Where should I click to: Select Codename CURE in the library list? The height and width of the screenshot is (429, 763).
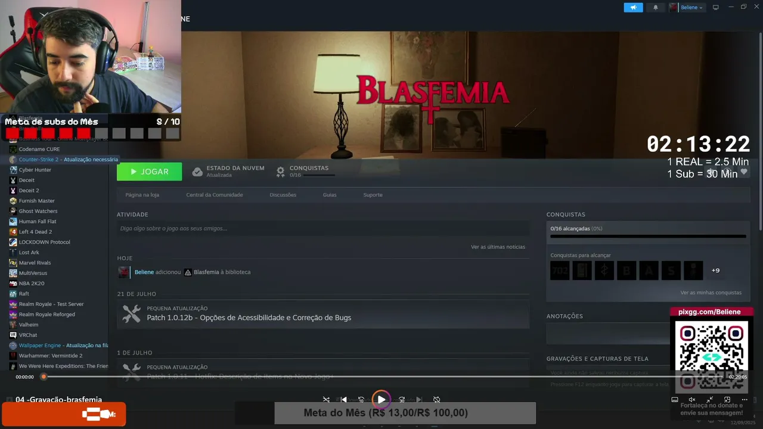(39, 149)
